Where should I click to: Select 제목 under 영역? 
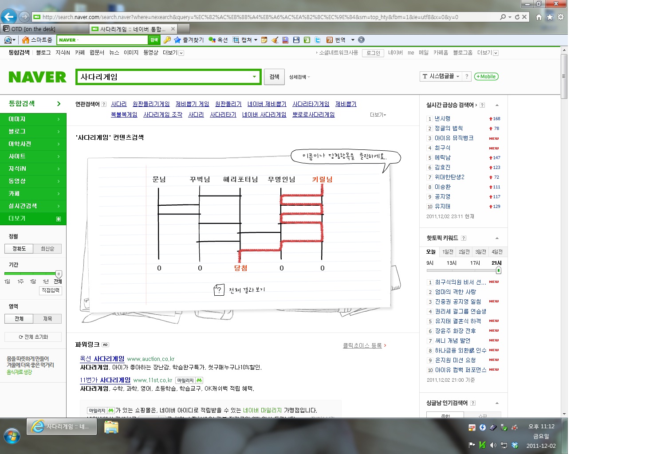(x=47, y=319)
